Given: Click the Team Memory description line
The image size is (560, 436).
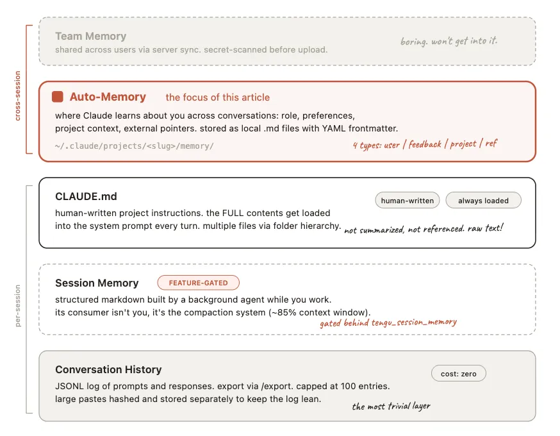Looking at the screenshot, I should pyautogui.click(x=191, y=49).
